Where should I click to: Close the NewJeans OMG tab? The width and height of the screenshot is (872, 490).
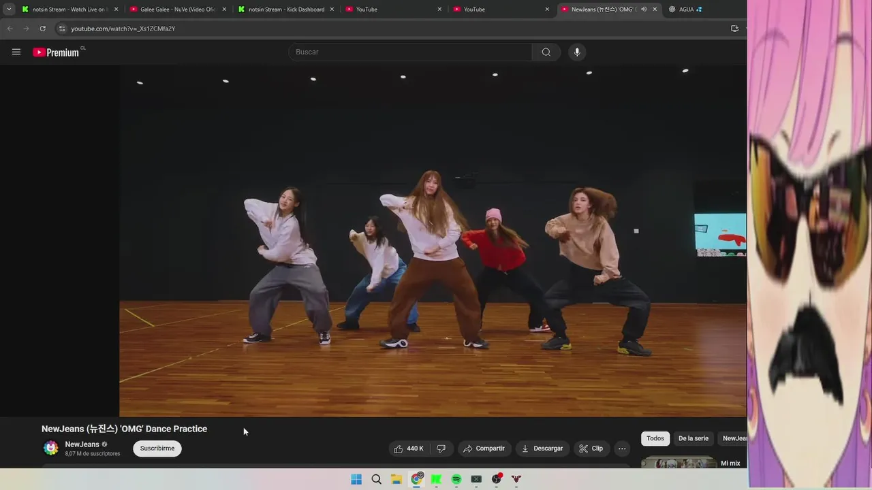click(x=655, y=10)
